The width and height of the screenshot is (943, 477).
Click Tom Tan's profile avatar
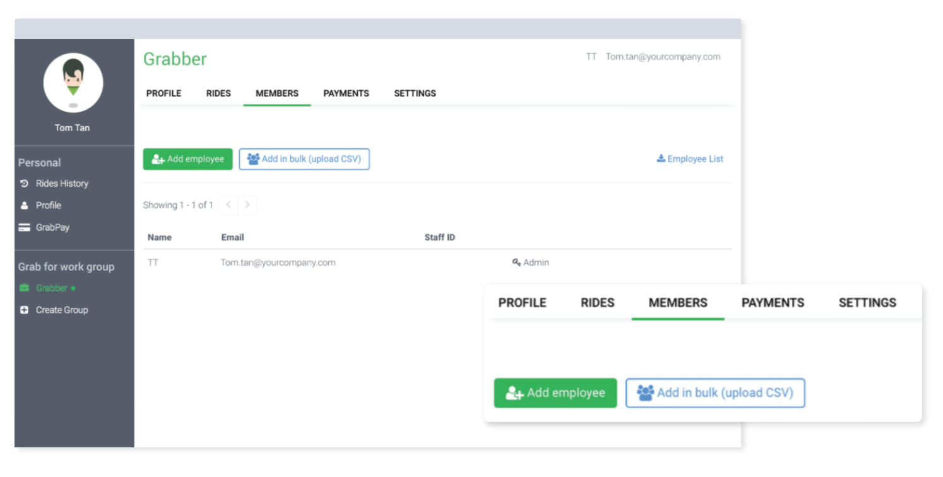point(73,83)
